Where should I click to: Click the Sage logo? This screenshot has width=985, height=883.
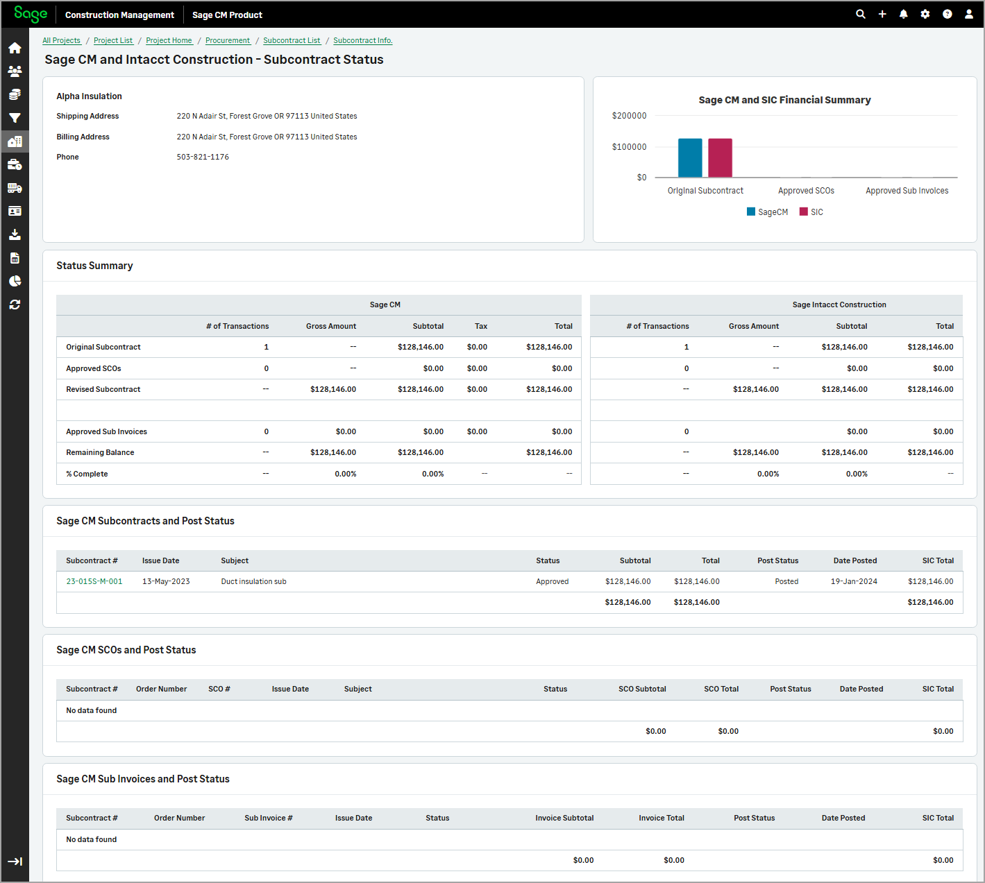tap(31, 15)
